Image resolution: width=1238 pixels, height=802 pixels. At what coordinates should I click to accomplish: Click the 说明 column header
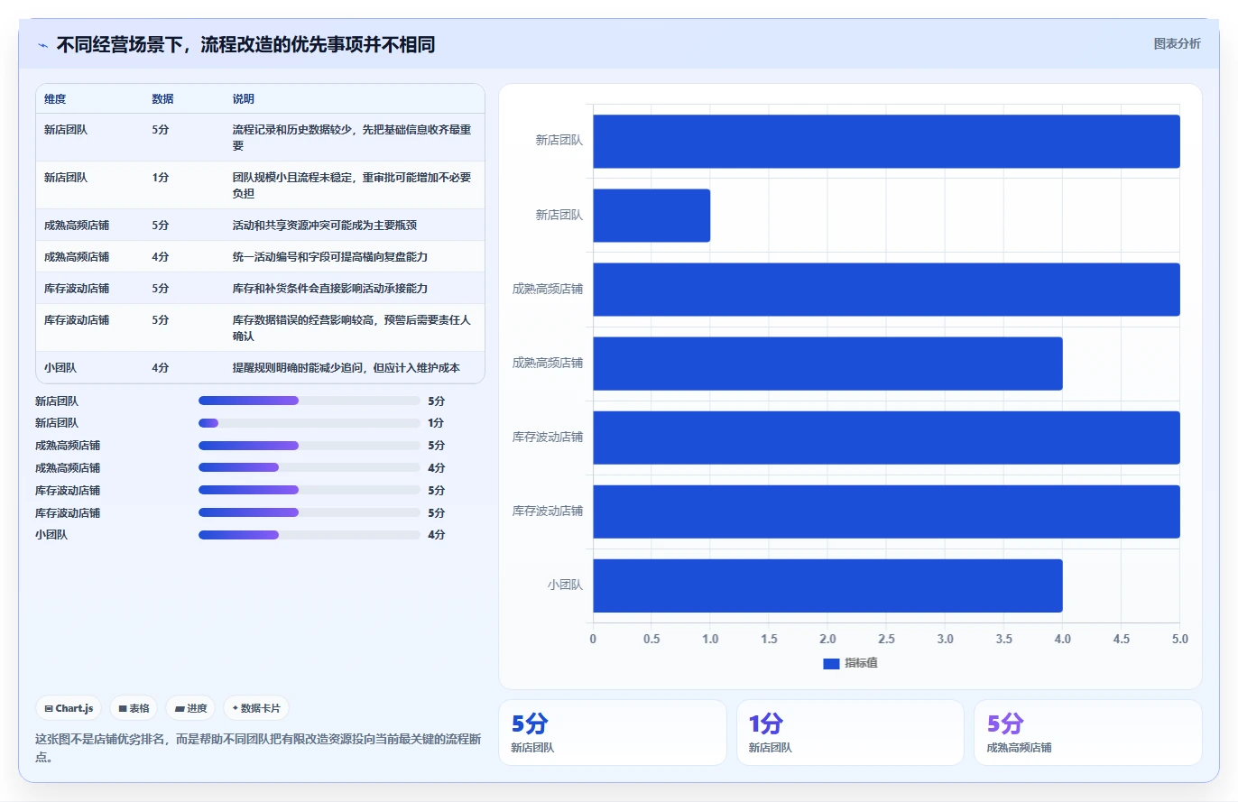coord(244,98)
